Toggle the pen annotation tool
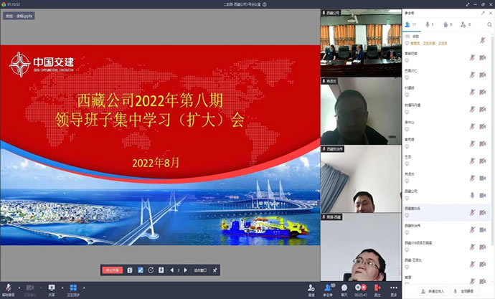 pyautogui.click(x=141, y=270)
